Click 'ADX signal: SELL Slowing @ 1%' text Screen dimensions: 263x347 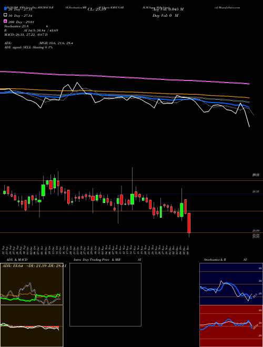(x=28, y=47)
